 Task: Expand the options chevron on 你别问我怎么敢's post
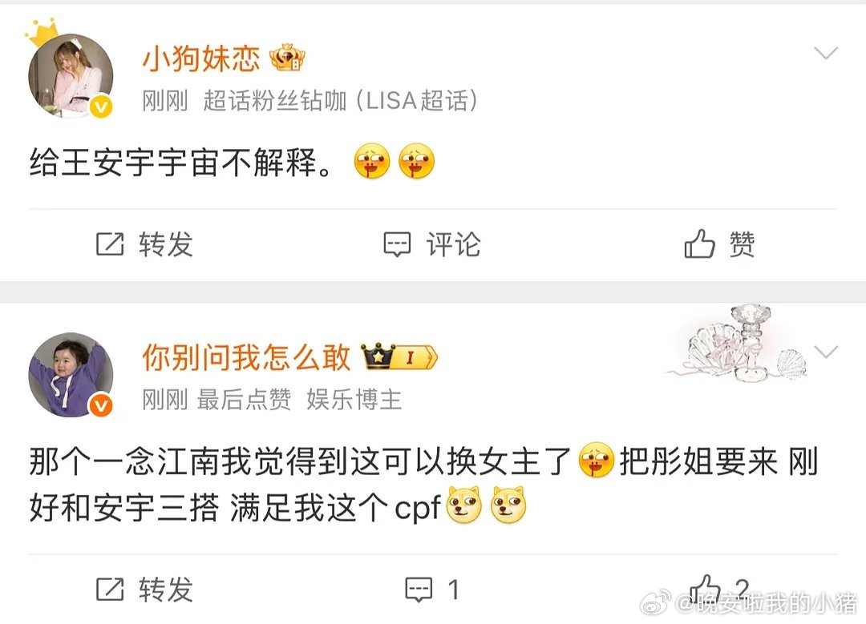(826, 352)
